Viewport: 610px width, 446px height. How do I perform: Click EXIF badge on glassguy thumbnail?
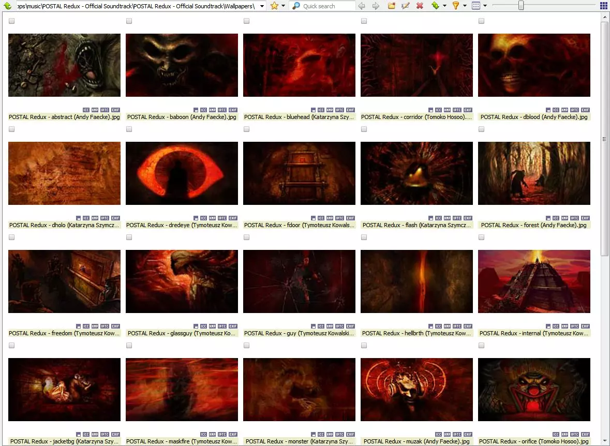tap(233, 326)
